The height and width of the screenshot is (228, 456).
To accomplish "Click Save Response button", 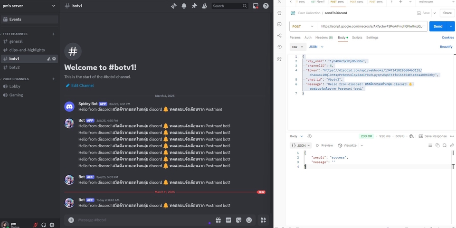I will click(432, 136).
